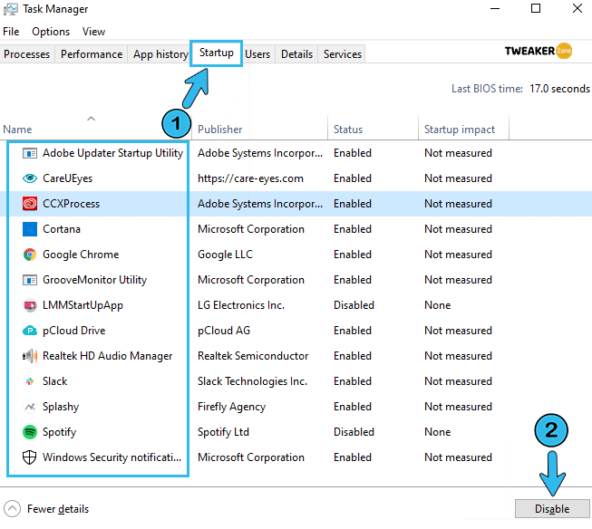Click the GrooveMonitor Utility icon
Viewport: 592px width, 529px height.
29,280
